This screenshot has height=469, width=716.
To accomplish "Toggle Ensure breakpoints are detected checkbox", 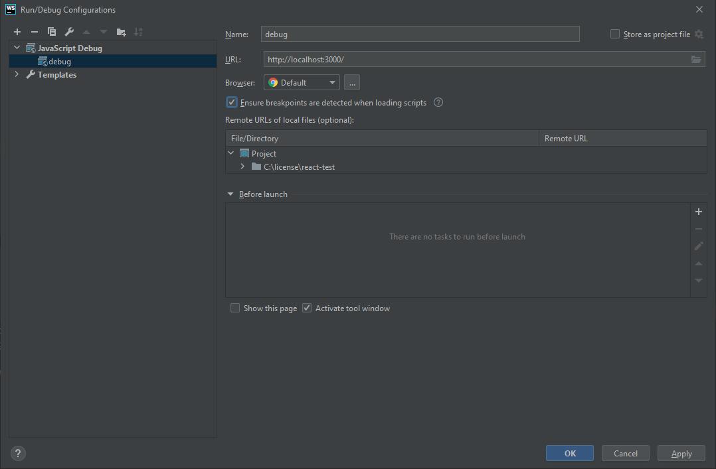I will click(x=232, y=103).
